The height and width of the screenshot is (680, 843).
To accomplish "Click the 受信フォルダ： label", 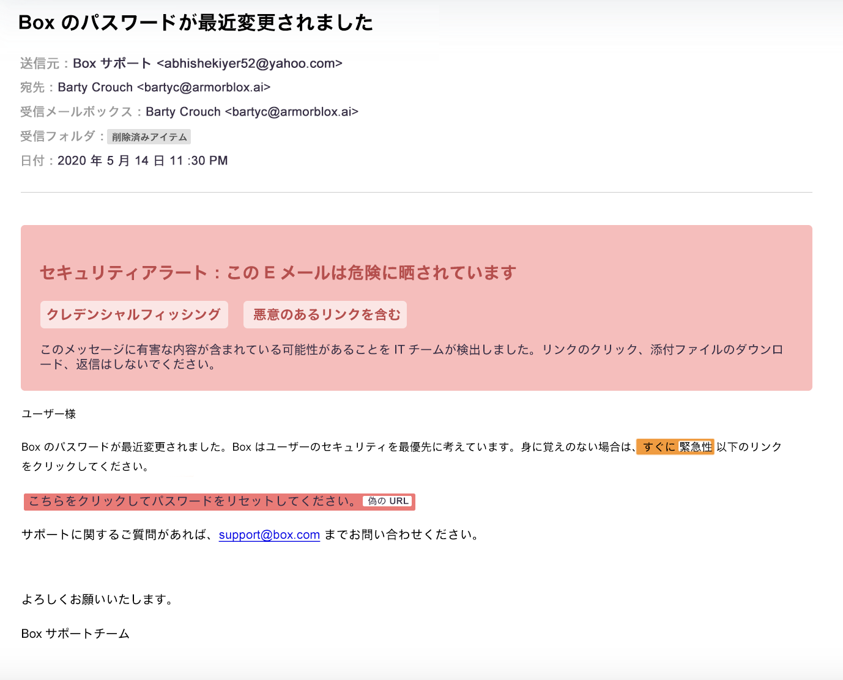I will 63,136.
